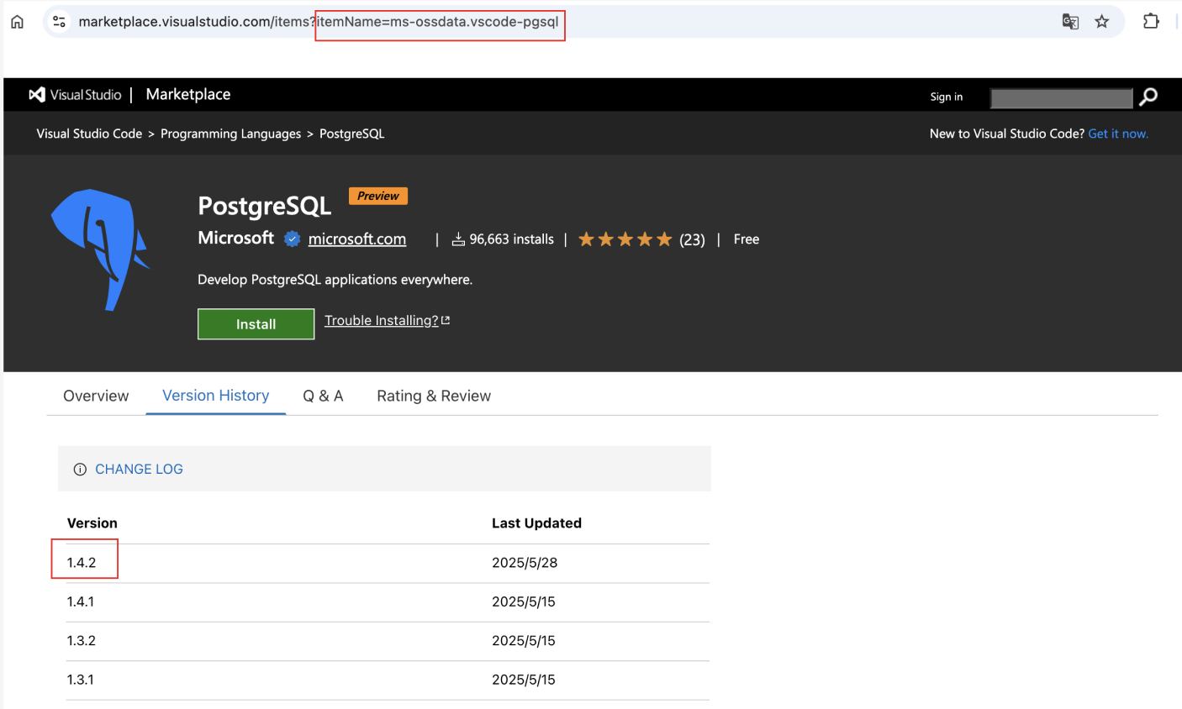This screenshot has height=709, width=1182.
Task: Focus the marketplace search field
Action: coord(1061,98)
